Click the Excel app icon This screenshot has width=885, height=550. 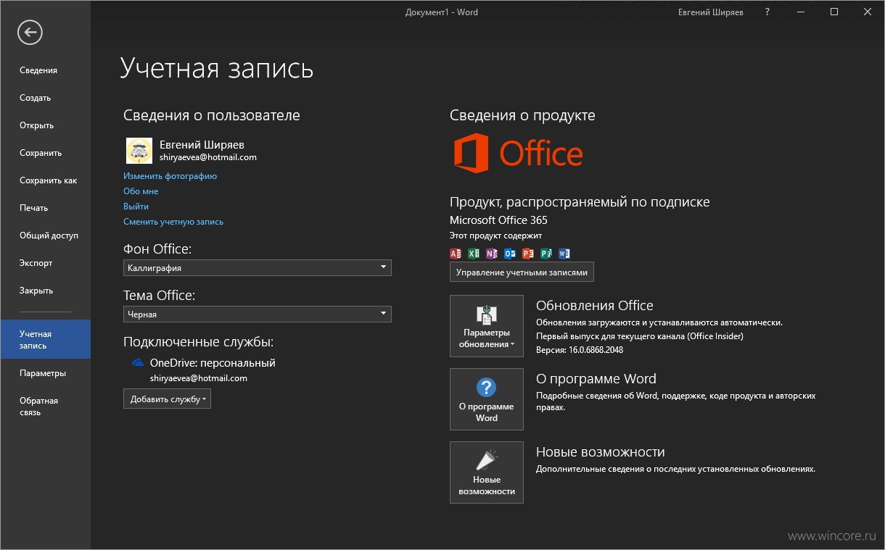point(474,254)
